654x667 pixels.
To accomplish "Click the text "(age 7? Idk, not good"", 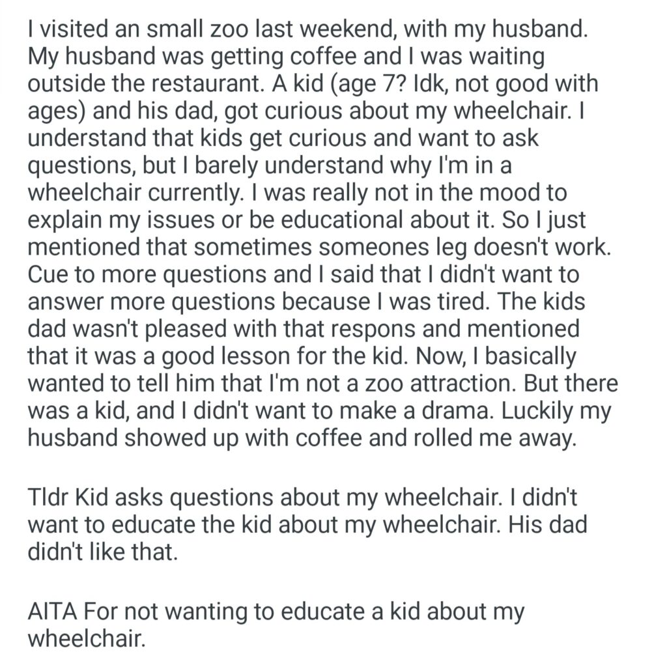I will click(x=455, y=83).
